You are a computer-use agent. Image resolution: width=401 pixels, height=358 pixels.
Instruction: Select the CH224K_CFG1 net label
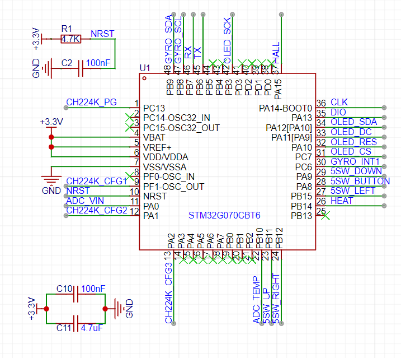pyautogui.click(x=97, y=181)
